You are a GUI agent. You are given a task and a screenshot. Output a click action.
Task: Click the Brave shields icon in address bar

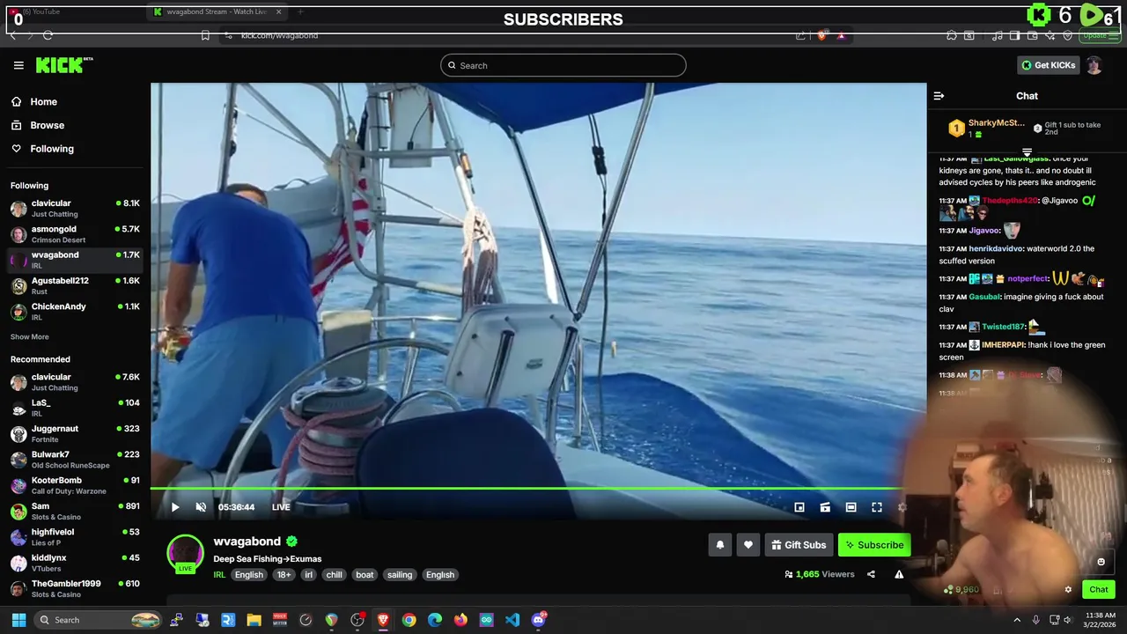[821, 35]
